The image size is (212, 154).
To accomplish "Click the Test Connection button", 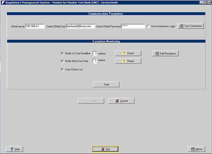I will 190,26.
